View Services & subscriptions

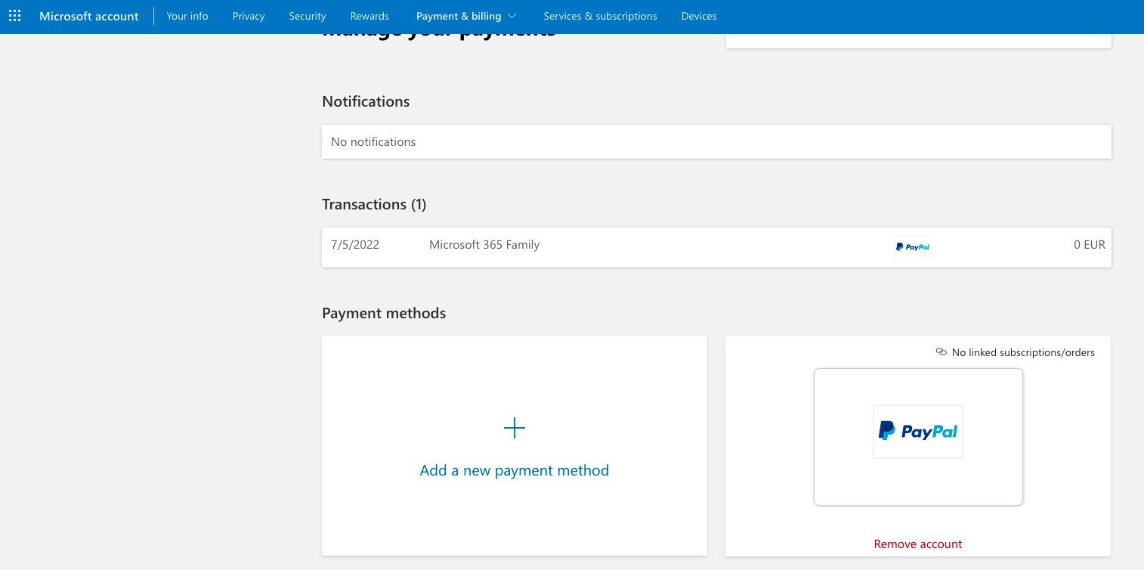coord(600,15)
